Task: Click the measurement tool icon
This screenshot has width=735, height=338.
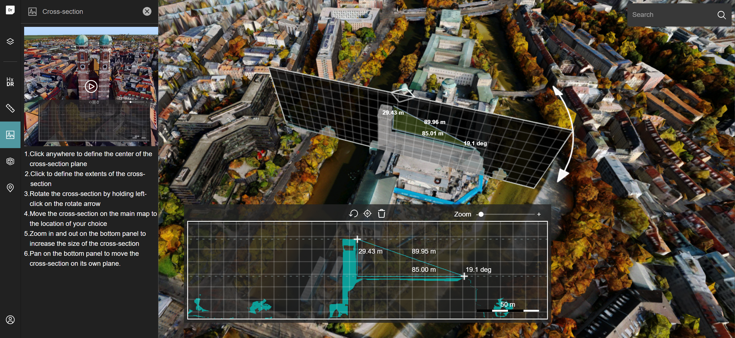Action: click(10, 109)
